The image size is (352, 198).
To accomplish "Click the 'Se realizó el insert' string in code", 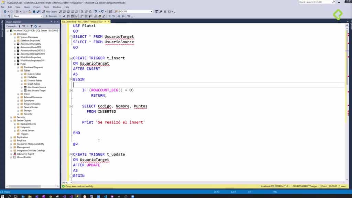I will (x=120, y=122).
